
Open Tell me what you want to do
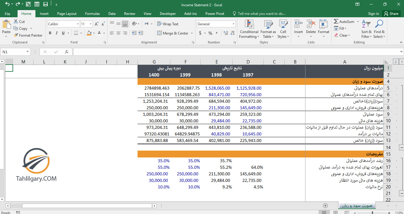pos(259,14)
